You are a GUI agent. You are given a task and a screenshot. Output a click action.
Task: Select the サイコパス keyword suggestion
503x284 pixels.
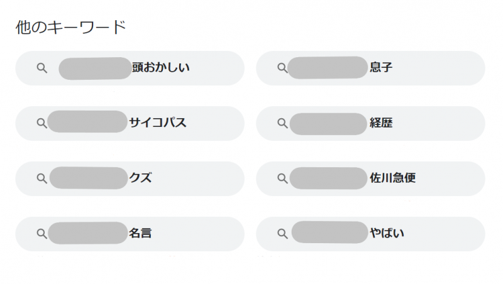130,123
